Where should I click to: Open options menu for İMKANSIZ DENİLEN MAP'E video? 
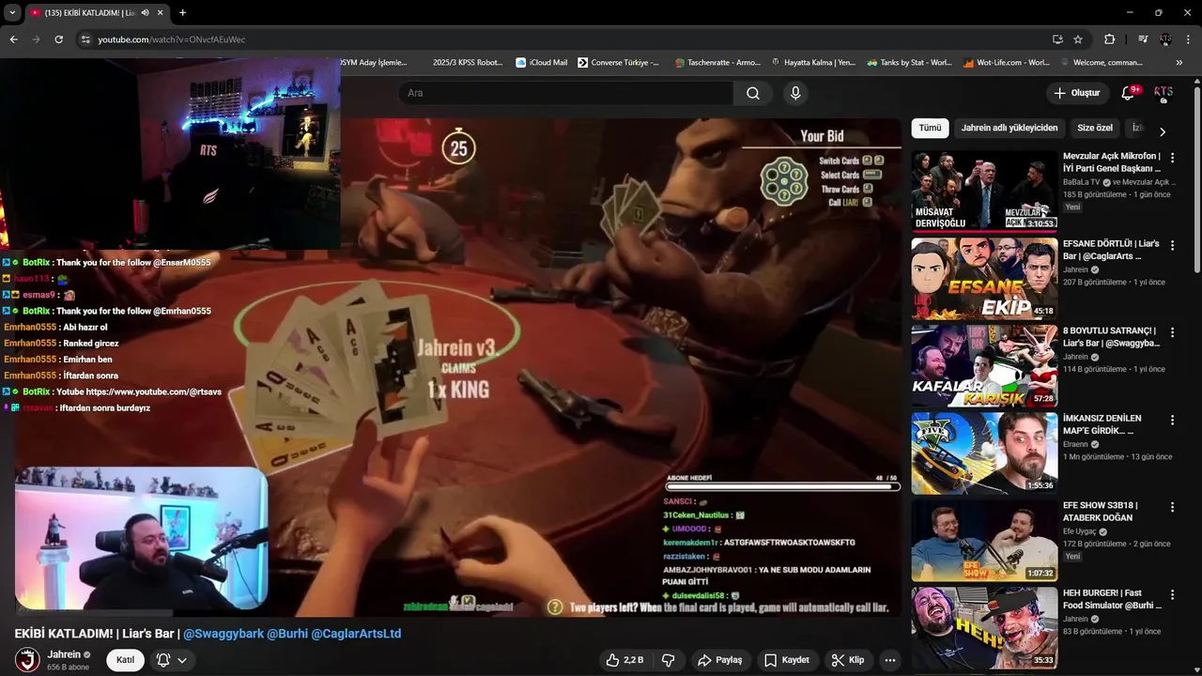1172,420
